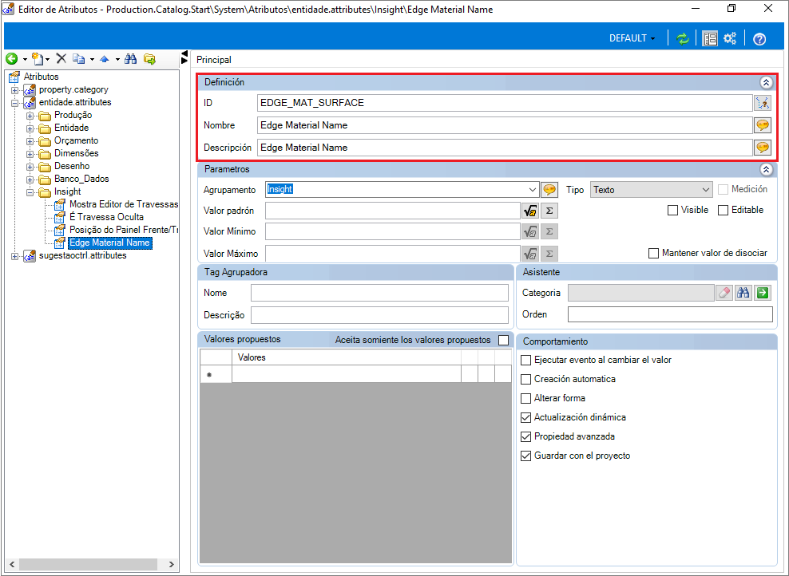789x576 pixels.
Task: Select the Principal tab
Action: [x=214, y=60]
